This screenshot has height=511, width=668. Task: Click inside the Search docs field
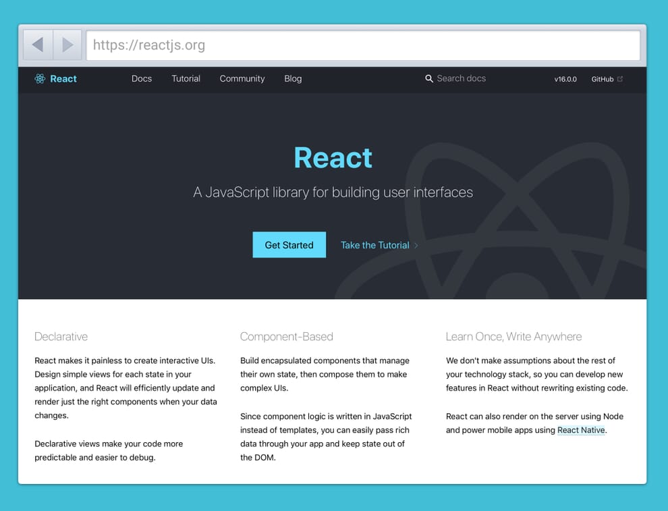(x=462, y=78)
